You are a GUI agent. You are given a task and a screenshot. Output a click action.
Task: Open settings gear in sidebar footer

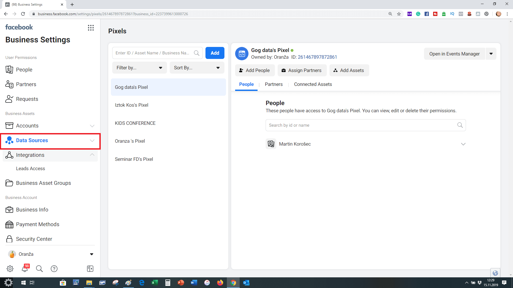10,269
